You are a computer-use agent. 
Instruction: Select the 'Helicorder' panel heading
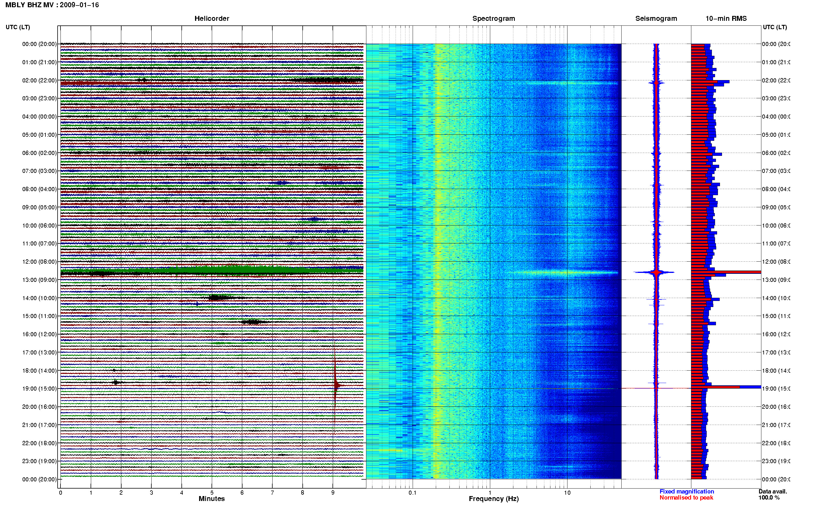coord(212,19)
